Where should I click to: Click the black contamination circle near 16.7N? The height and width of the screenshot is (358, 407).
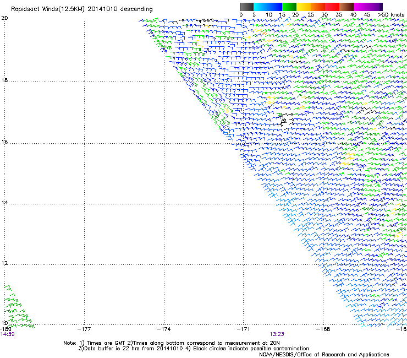pos(284,121)
